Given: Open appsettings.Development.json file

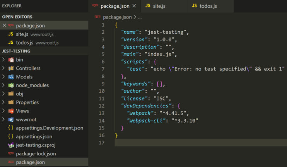Looking at the screenshot, I should coord(50,128).
